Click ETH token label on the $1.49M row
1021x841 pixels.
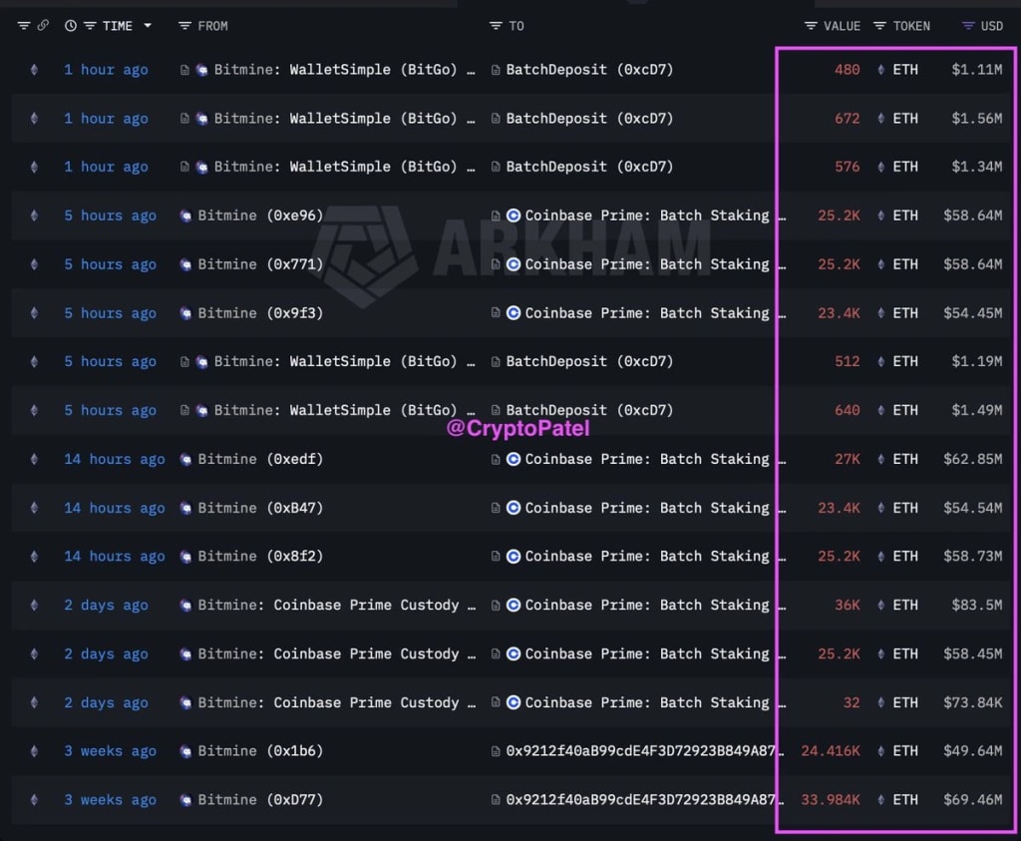905,410
